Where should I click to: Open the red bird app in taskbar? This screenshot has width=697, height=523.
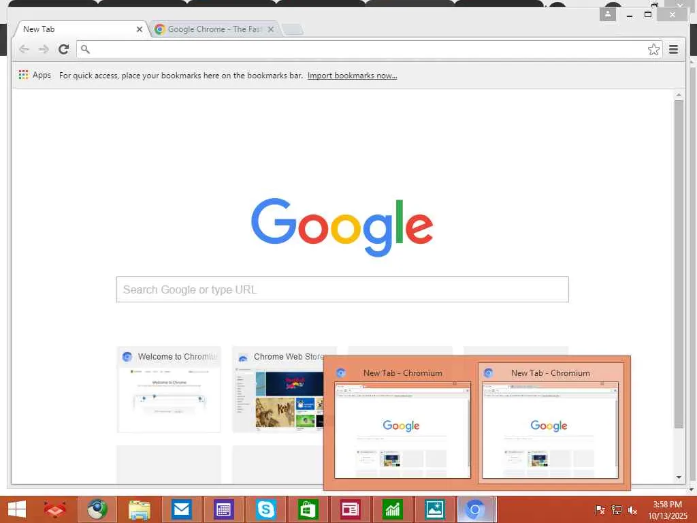pyautogui.click(x=55, y=509)
